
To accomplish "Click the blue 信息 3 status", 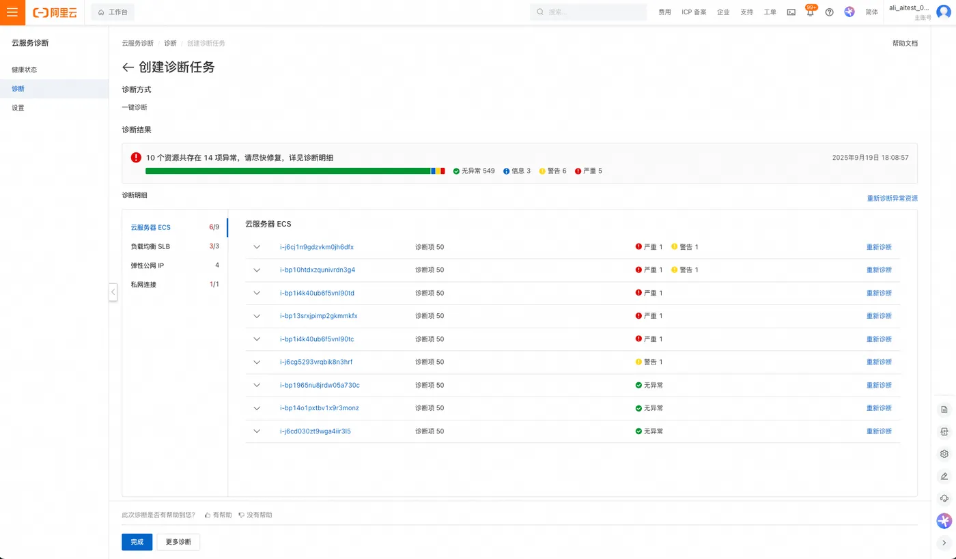I will pos(517,171).
